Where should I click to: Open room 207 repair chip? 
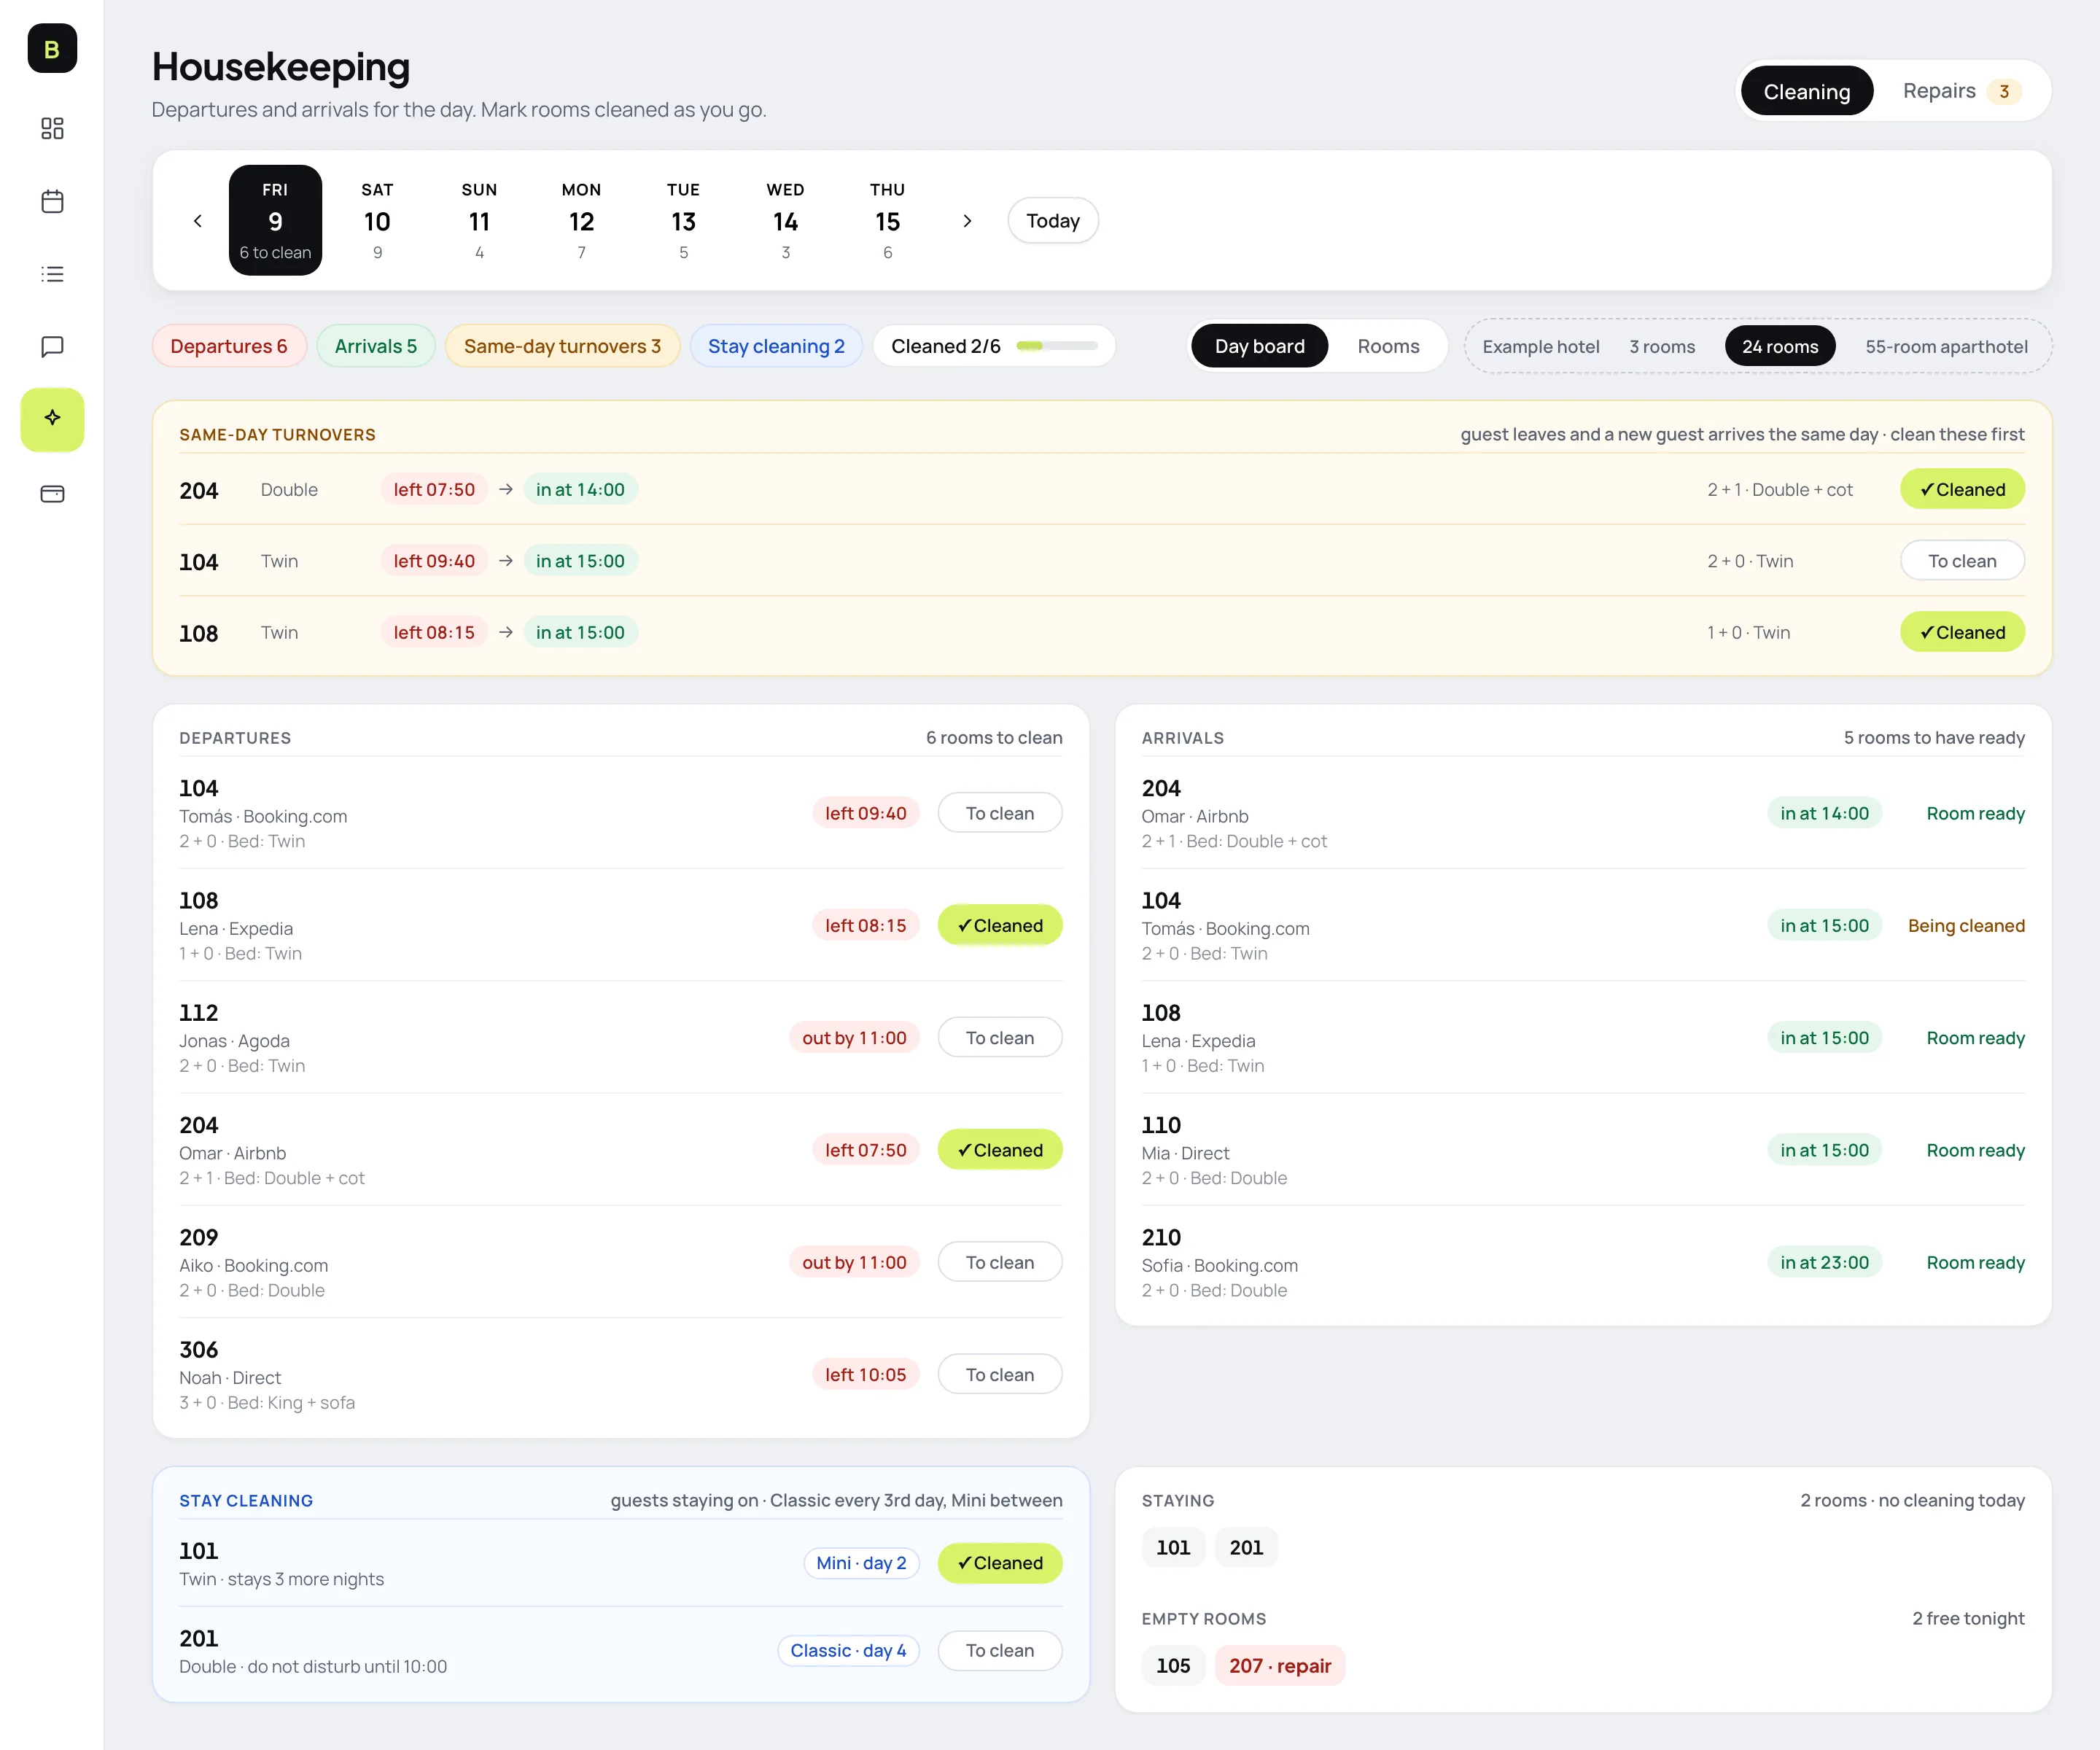click(1280, 1666)
